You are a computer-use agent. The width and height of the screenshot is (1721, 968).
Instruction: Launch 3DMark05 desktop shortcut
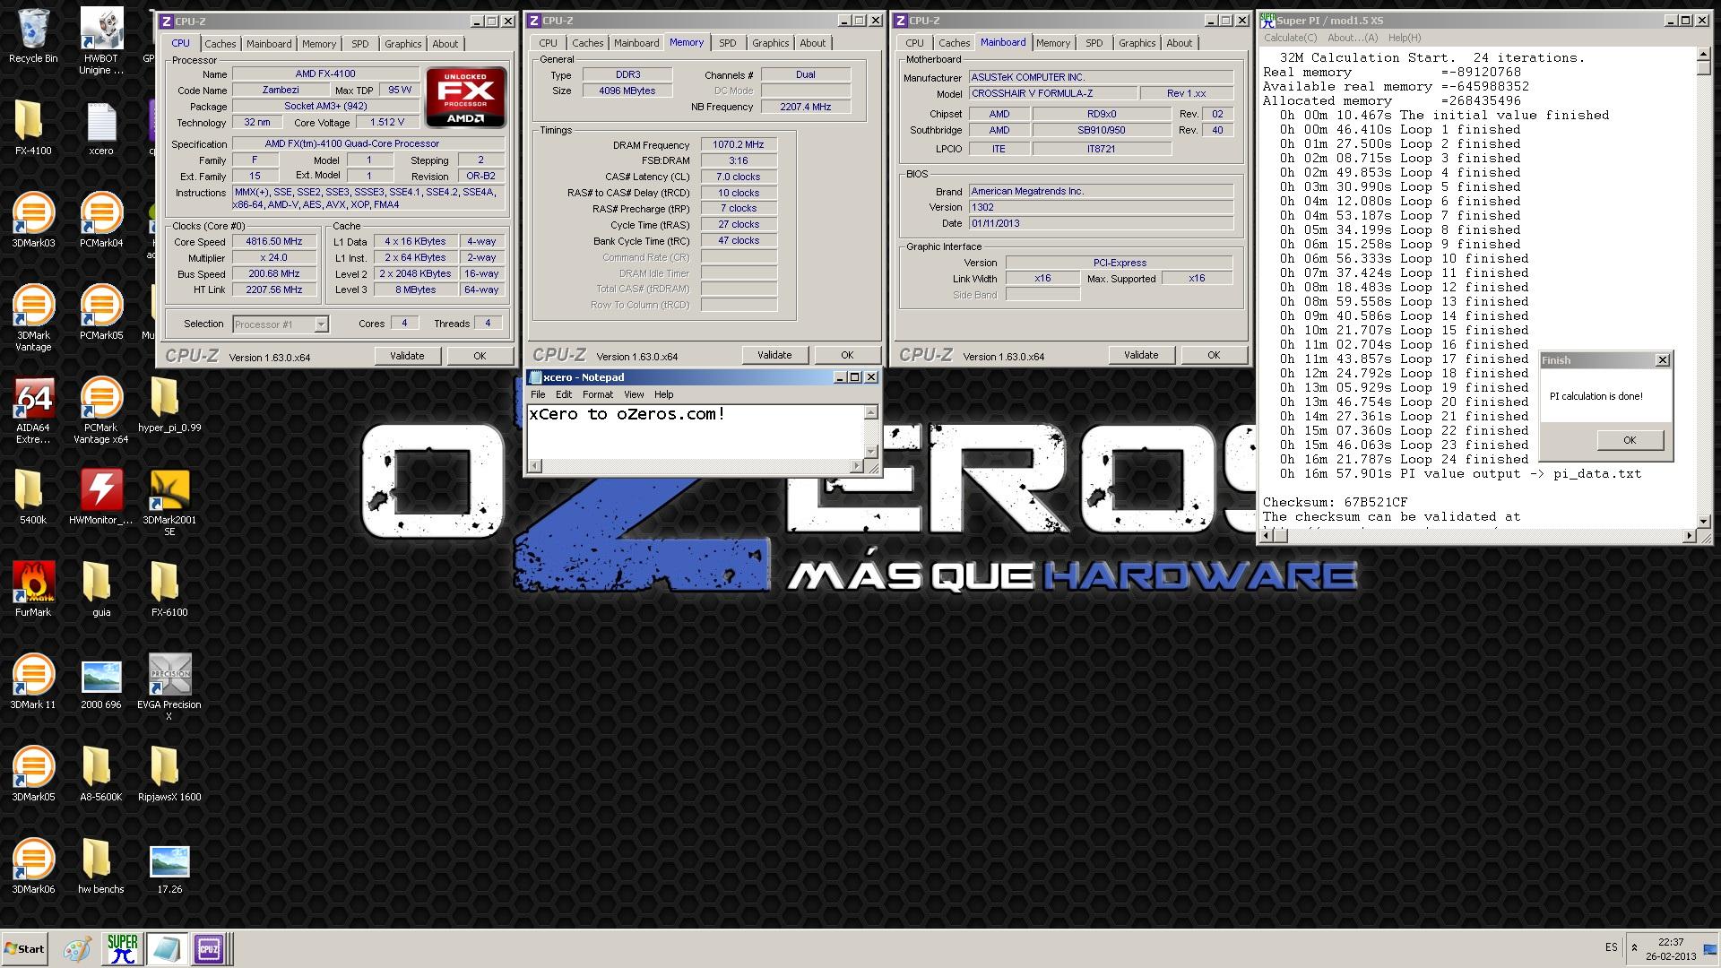click(33, 774)
